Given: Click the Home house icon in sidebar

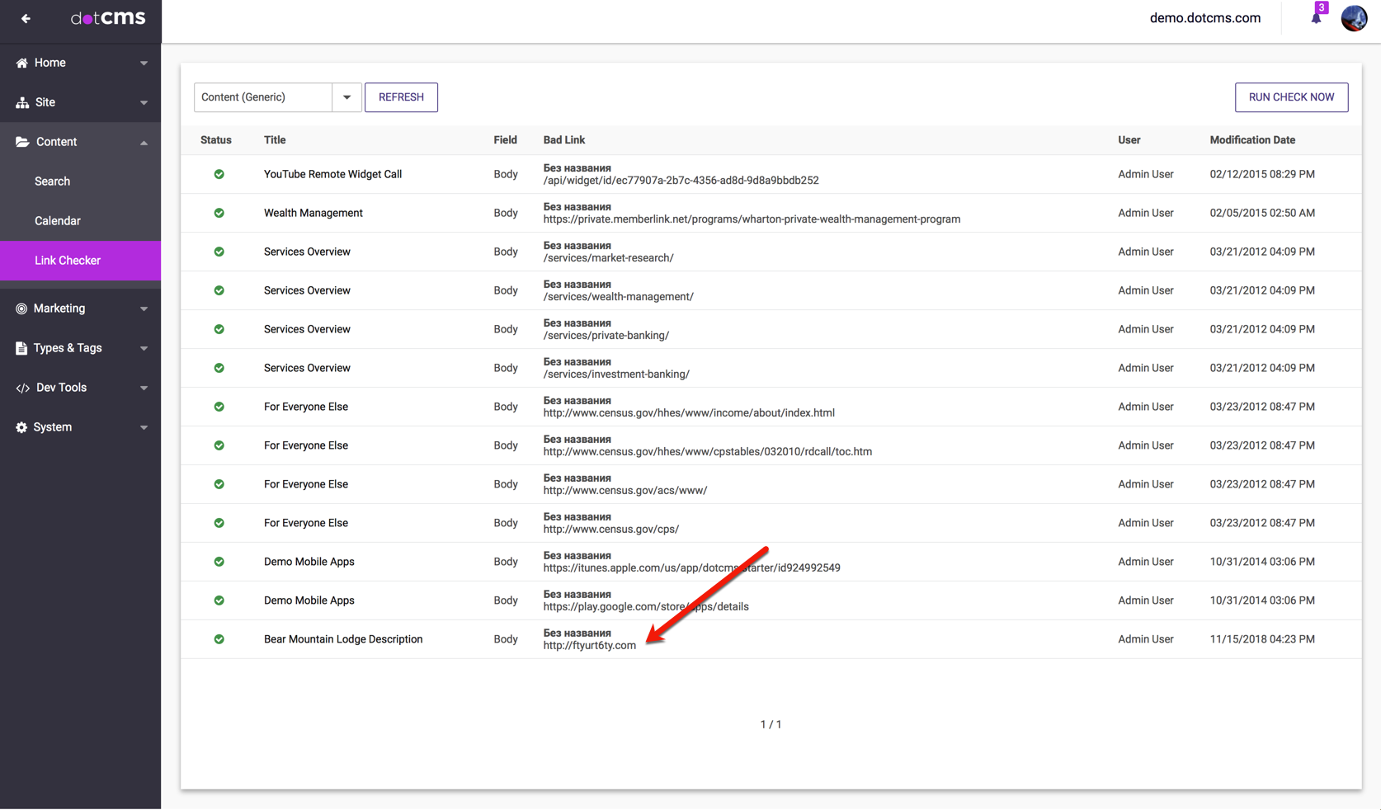Looking at the screenshot, I should pyautogui.click(x=21, y=63).
